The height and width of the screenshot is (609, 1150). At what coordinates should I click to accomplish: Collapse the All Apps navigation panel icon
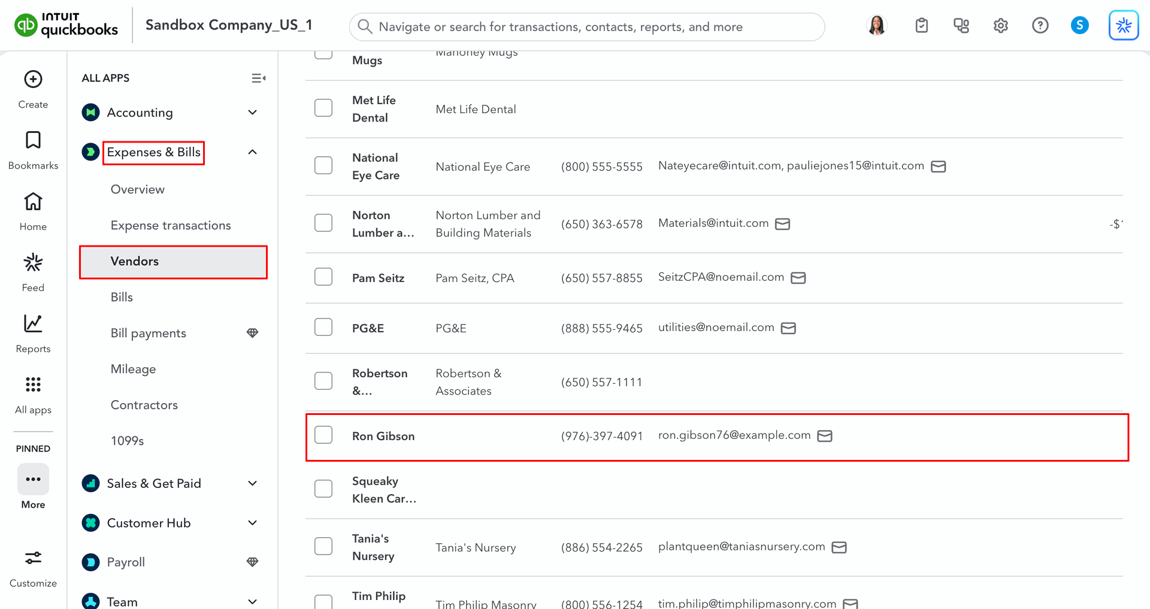click(x=258, y=78)
